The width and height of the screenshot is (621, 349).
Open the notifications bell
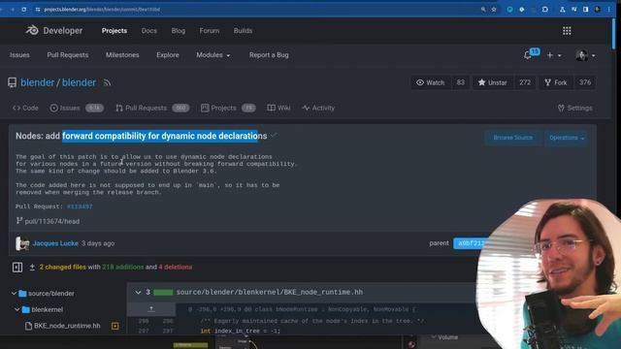coord(527,55)
